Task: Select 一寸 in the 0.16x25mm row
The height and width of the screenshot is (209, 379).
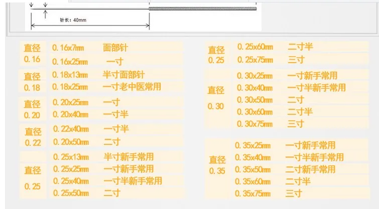Action: 115,62
